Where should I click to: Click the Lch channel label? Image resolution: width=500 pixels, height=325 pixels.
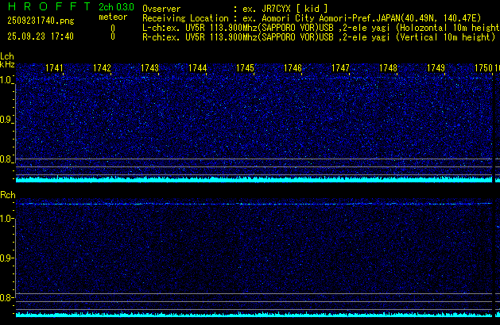[7, 56]
